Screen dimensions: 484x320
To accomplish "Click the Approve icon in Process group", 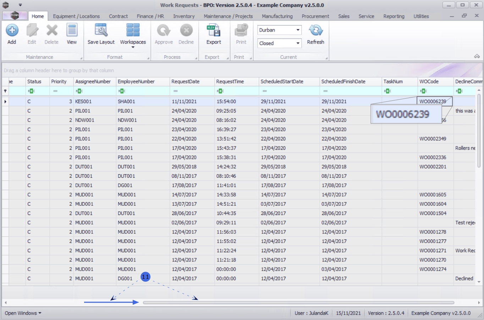I will pyautogui.click(x=164, y=31).
